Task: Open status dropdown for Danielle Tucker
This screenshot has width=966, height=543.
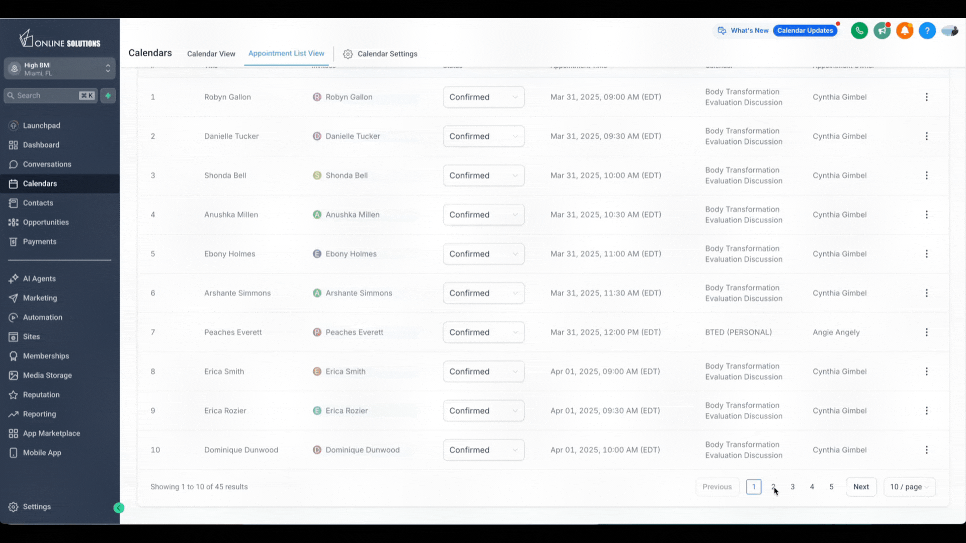Action: 484,136
